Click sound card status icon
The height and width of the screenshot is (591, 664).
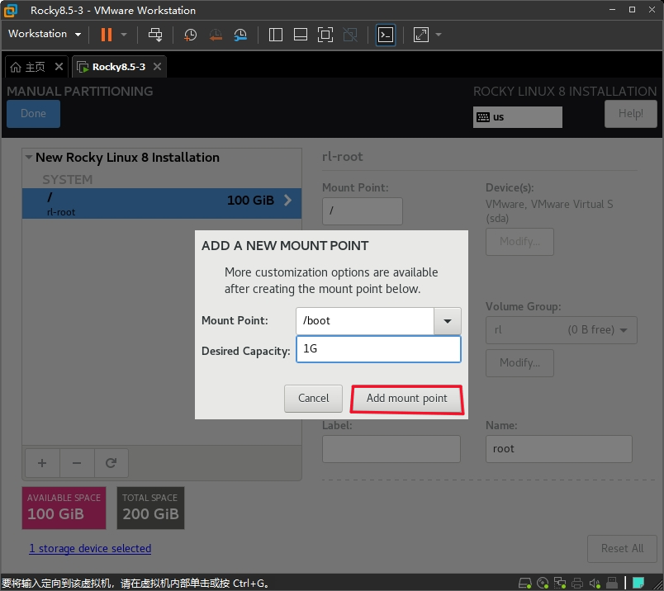coord(595,584)
